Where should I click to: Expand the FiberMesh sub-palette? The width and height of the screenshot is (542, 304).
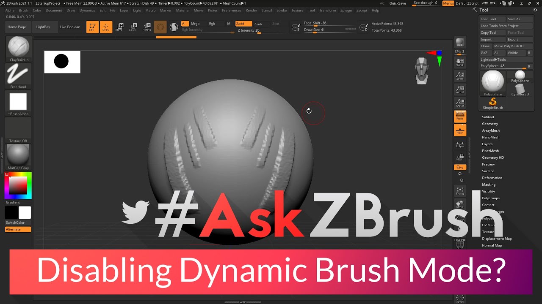tap(490, 151)
